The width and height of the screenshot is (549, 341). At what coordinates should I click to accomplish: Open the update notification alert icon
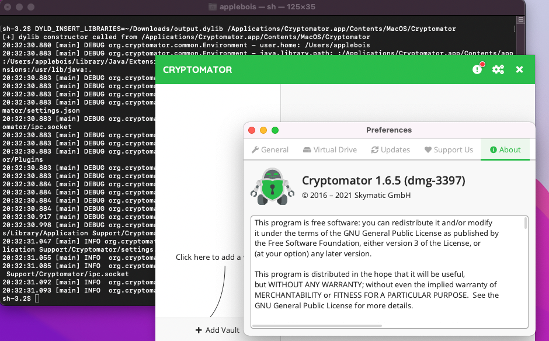478,69
